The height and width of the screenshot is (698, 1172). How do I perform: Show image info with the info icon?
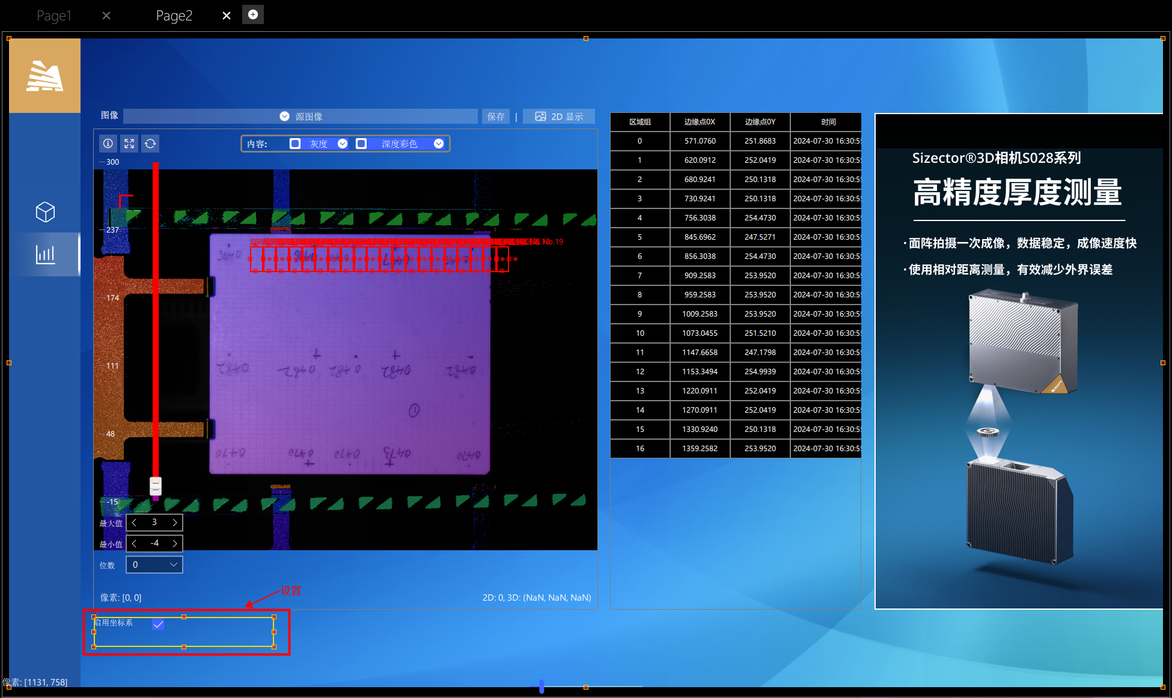pos(108,144)
